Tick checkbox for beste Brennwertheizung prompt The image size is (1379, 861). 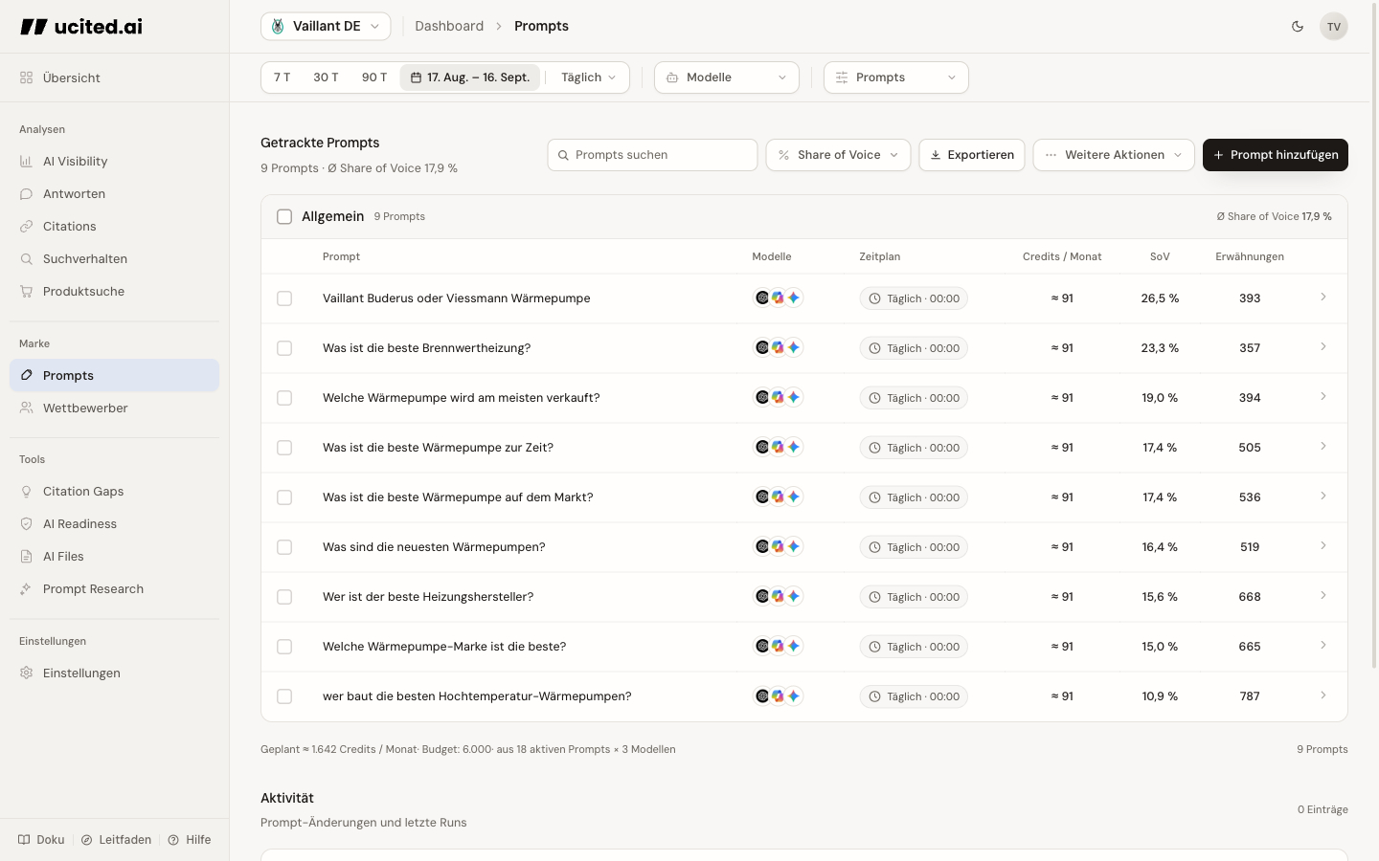pyautogui.click(x=284, y=348)
